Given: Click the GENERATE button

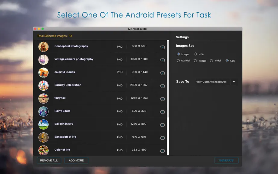Looking at the screenshot, I should click(x=226, y=160).
